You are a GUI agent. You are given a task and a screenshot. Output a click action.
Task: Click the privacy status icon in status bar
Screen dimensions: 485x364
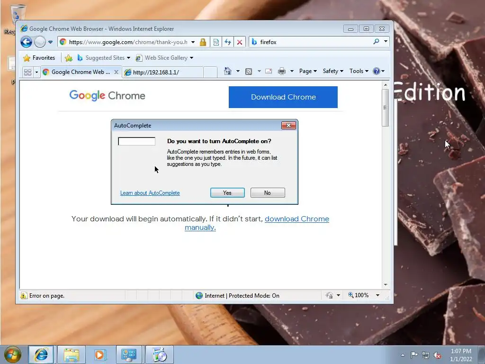(329, 295)
